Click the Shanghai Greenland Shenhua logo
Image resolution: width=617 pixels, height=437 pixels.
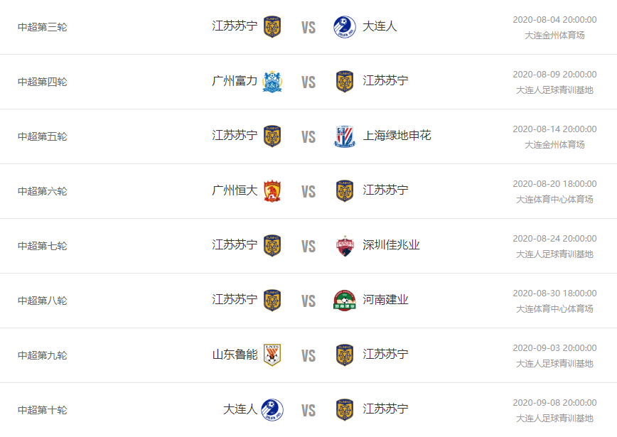click(345, 136)
